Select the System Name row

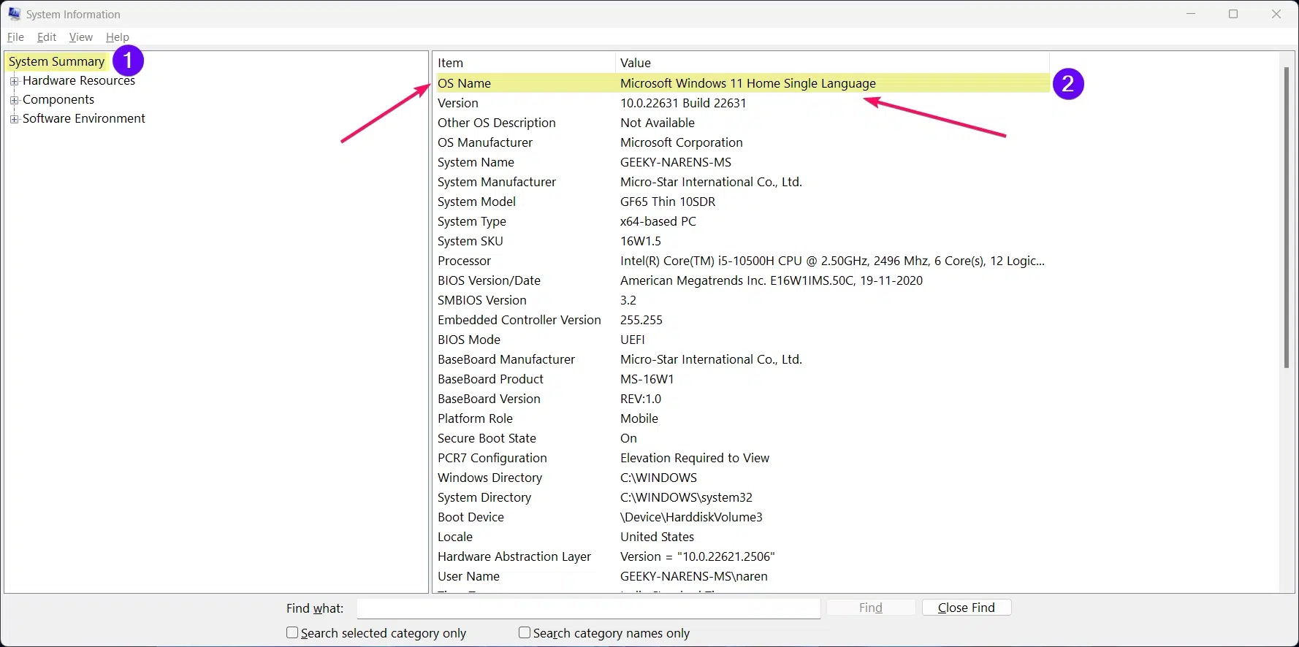point(742,162)
